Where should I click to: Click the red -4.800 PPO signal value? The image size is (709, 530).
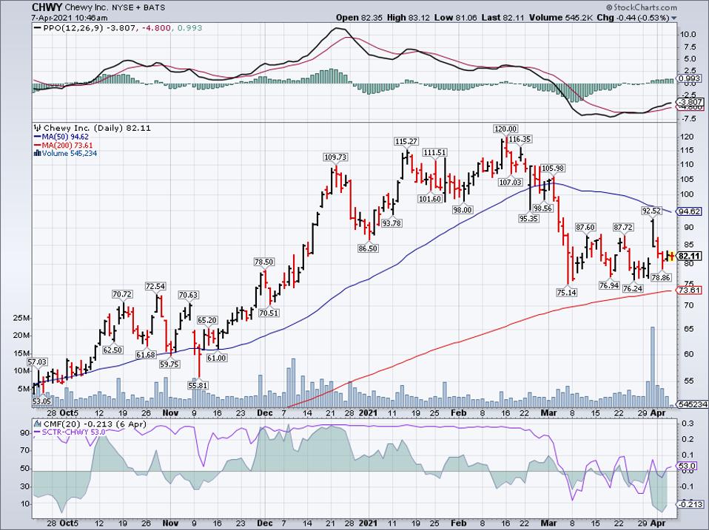click(x=156, y=28)
